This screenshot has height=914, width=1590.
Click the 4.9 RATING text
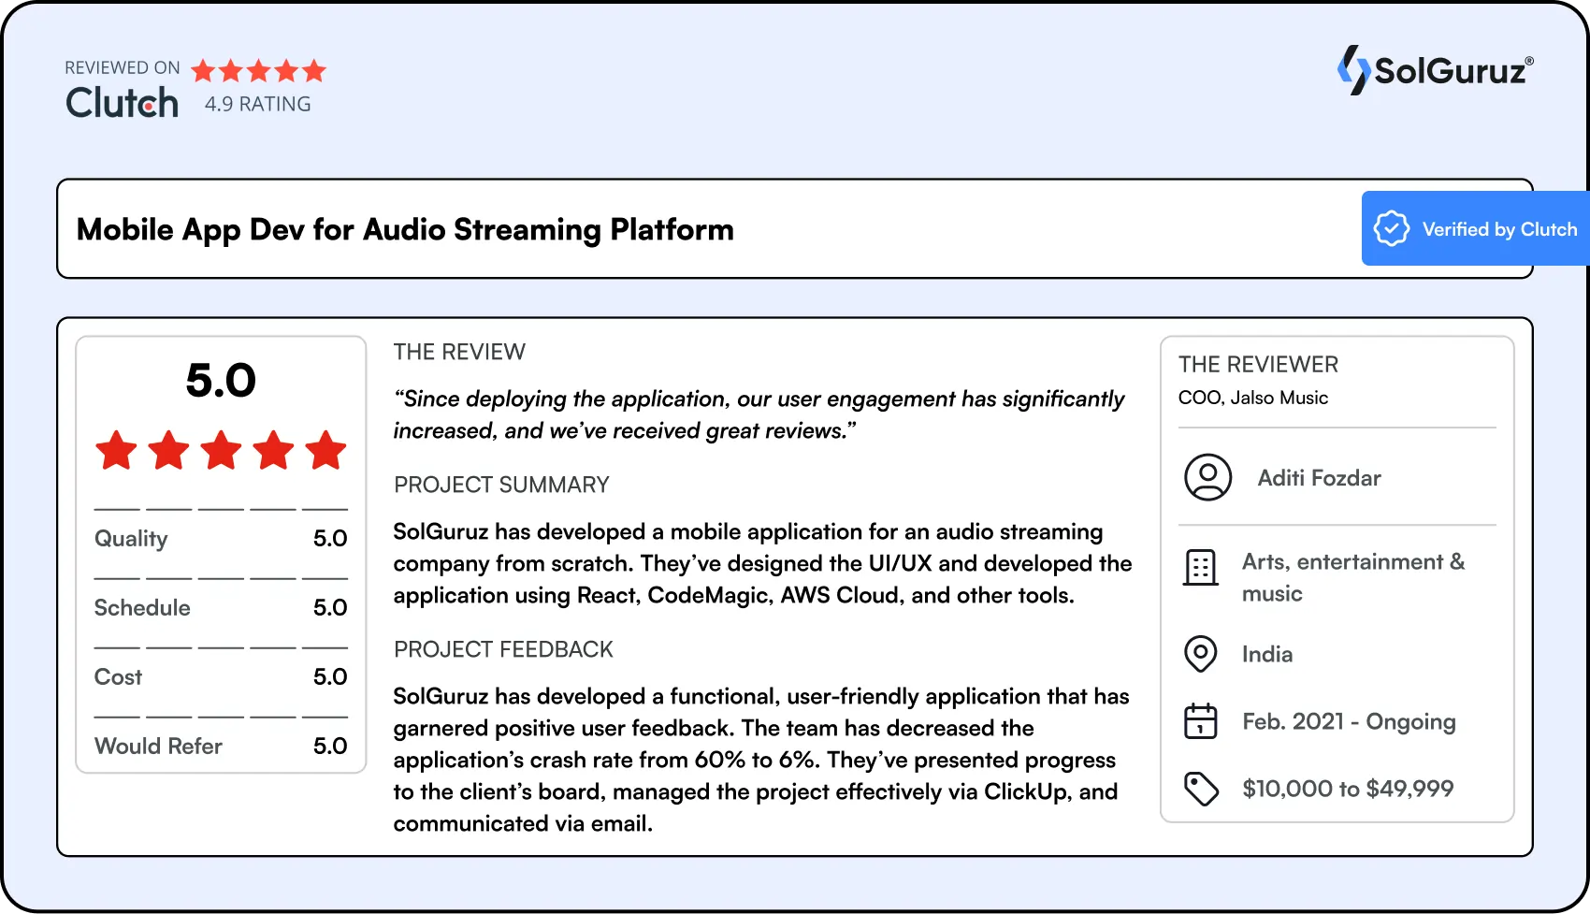[257, 103]
